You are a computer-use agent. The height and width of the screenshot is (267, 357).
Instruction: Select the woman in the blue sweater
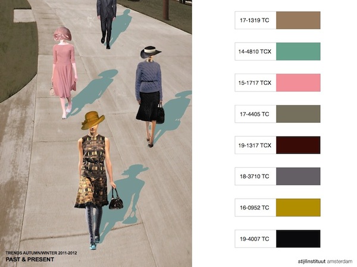tap(149, 89)
